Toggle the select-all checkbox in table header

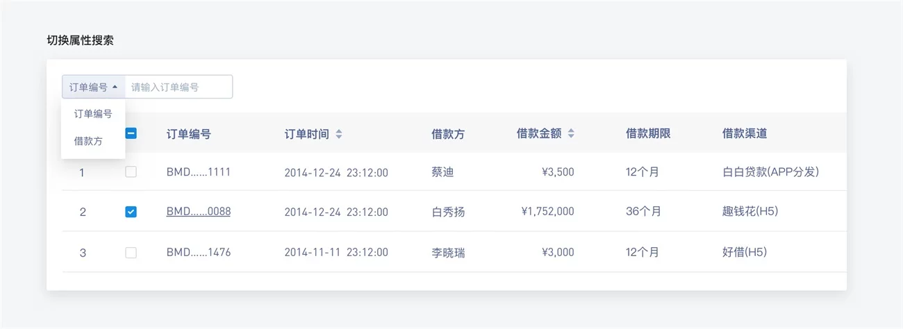131,133
